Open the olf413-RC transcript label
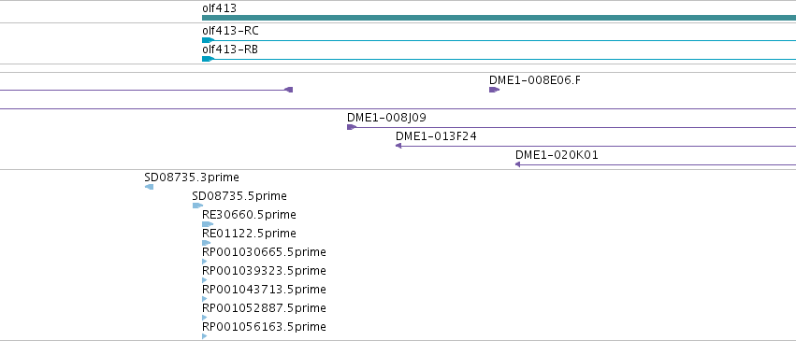This screenshot has height=341, width=796. tap(230, 31)
